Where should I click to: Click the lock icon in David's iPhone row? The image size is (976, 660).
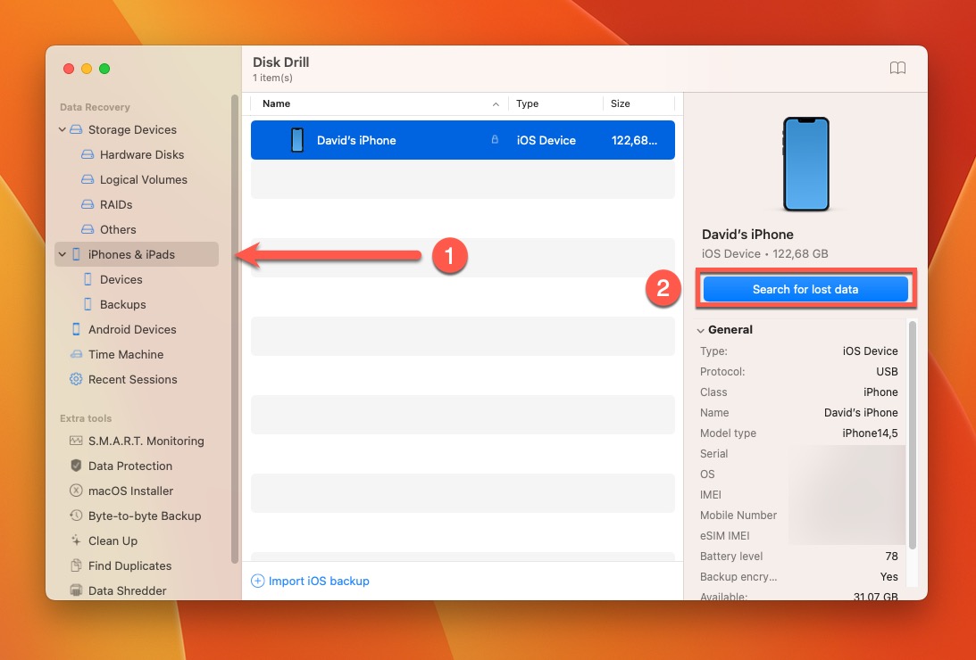click(495, 140)
